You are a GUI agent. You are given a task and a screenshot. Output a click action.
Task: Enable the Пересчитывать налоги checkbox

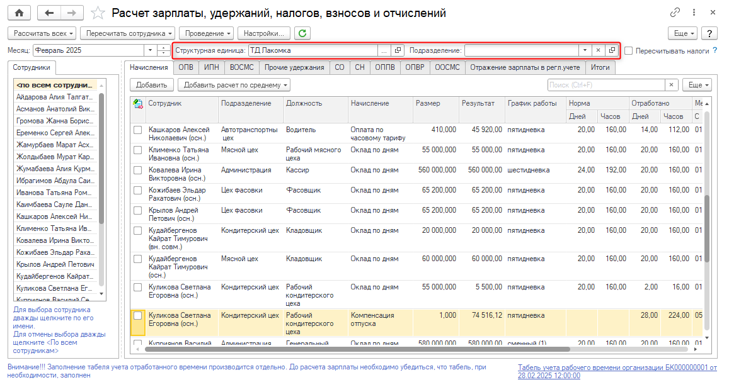[629, 51]
